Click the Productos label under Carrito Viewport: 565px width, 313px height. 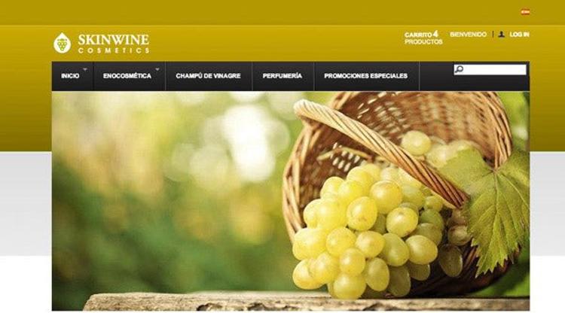423,41
